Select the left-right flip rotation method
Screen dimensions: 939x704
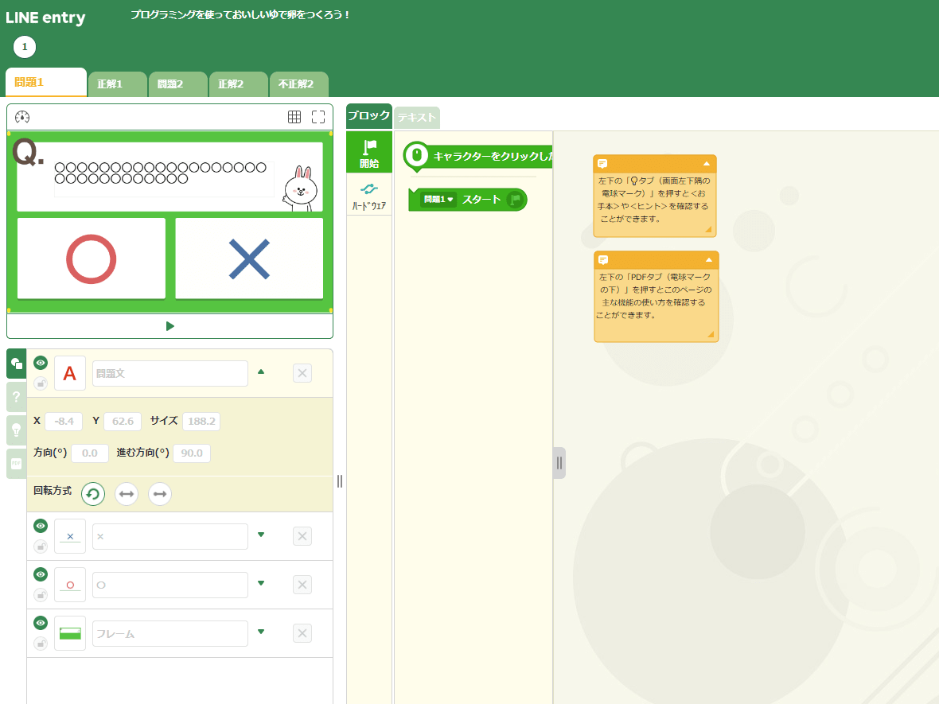[x=127, y=494]
